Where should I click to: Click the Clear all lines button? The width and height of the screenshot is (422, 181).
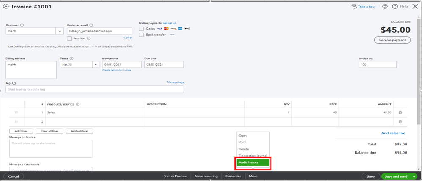49,131
